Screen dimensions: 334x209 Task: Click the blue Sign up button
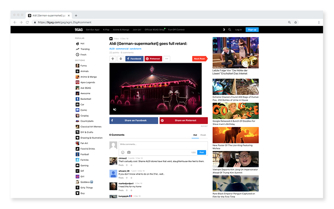pyautogui.click(x=252, y=30)
